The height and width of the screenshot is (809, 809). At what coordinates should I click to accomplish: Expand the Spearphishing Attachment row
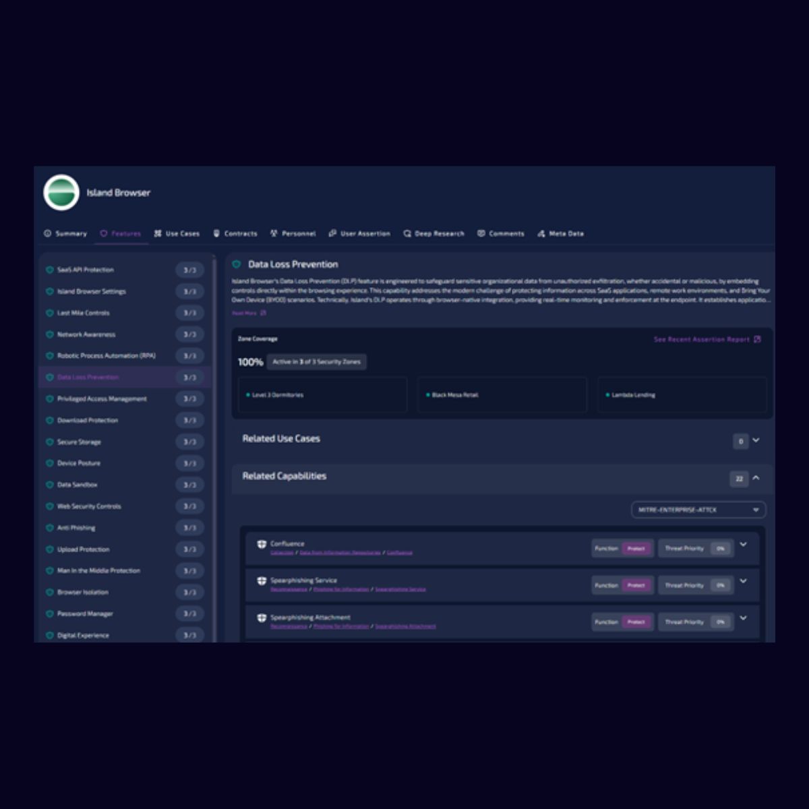coord(743,618)
